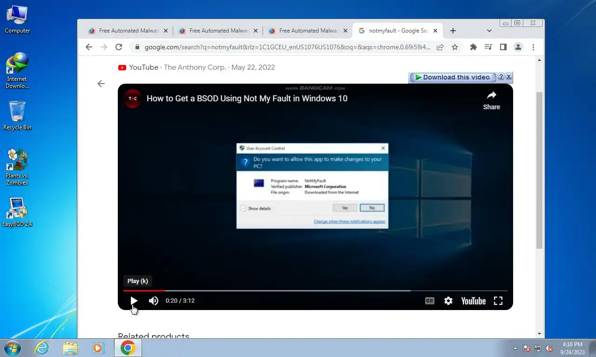Close the Download this video bar
The width and height of the screenshot is (596, 357).
click(508, 77)
